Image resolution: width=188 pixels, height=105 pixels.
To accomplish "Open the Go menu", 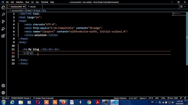I will (x=33, y=2).
